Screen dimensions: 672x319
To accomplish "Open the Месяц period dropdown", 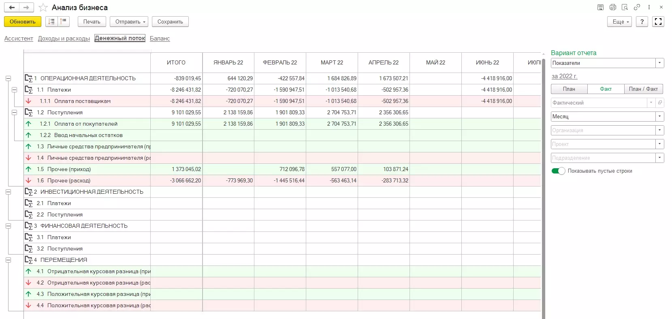I will click(x=660, y=116).
